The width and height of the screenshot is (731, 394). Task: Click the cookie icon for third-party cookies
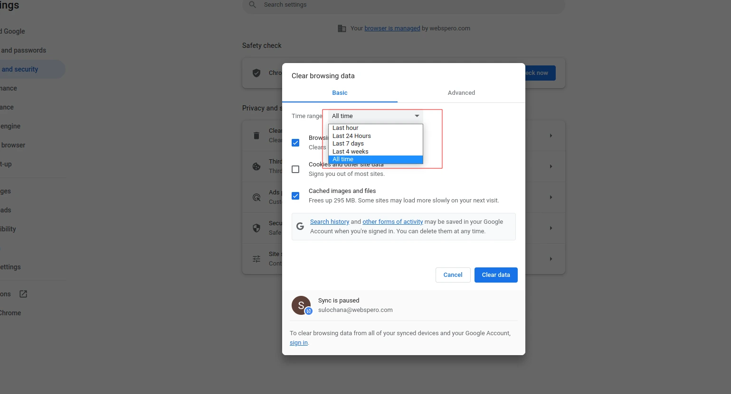click(x=256, y=166)
